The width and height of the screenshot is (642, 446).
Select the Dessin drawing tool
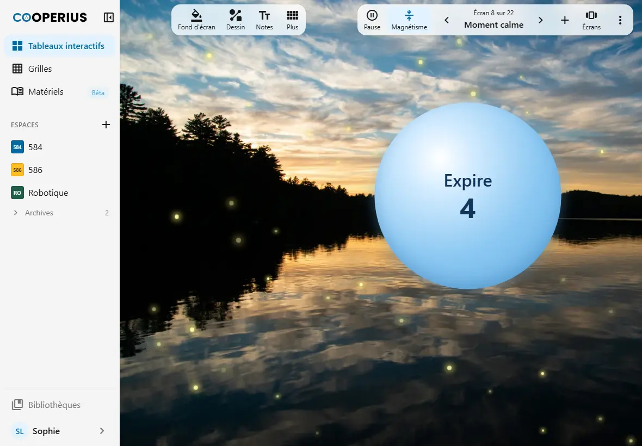236,20
